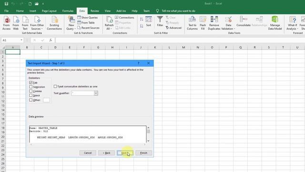Import data From Access
The width and height of the screenshot is (305, 172).
point(6,23)
